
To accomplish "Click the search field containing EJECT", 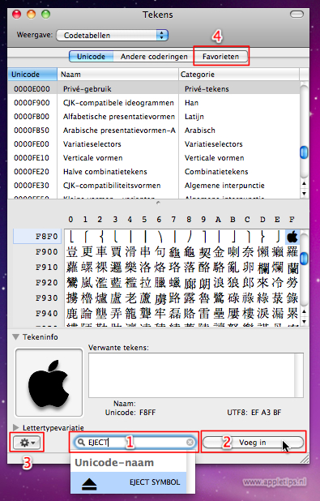I will click(x=134, y=442).
